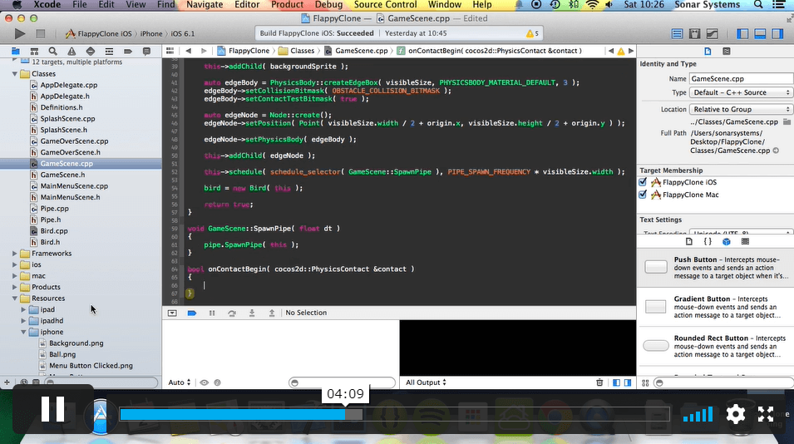Expand the Frameworks folder
This screenshot has width=794, height=444.
[15, 253]
